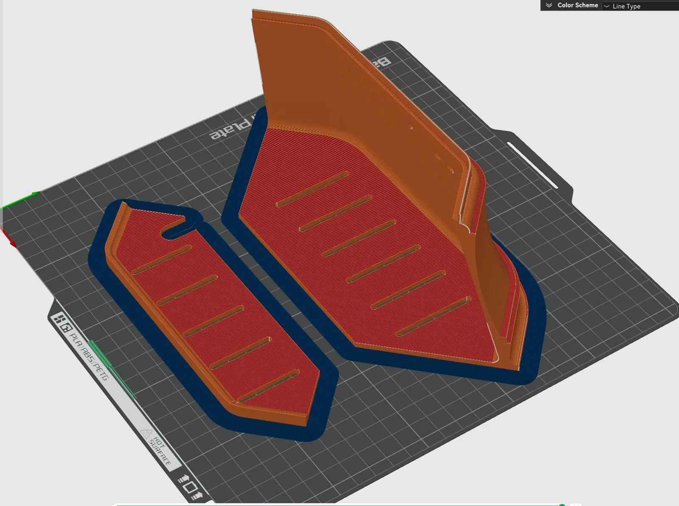This screenshot has height=506, width=679.
Task: Click the square icons above PLA/ABS/PETG text
Action: pos(62,323)
